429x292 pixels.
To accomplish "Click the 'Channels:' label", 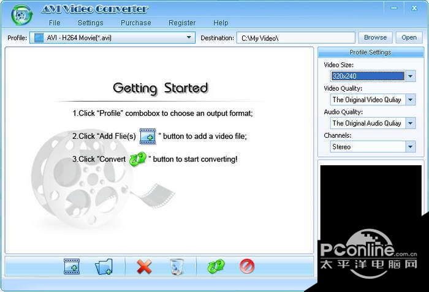I will (x=337, y=135).
